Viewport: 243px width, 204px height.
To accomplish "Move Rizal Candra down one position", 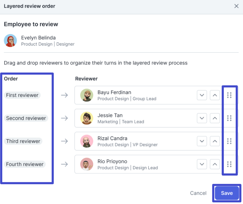I will [202, 141].
